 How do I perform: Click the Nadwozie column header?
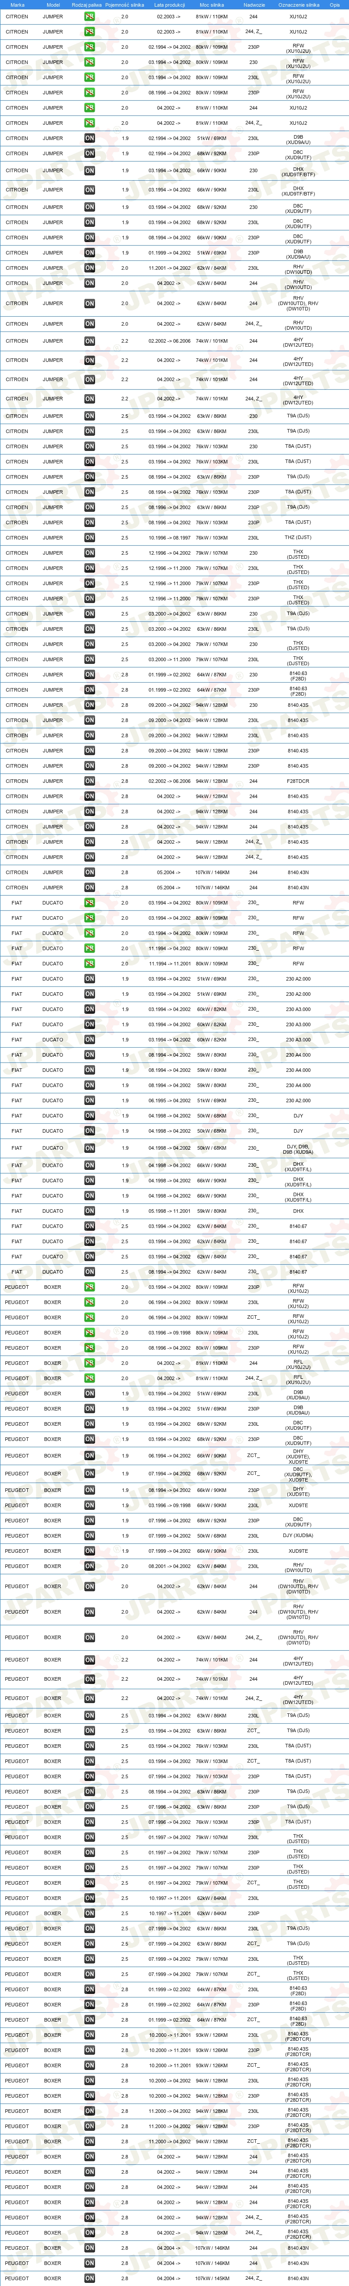click(x=253, y=4)
